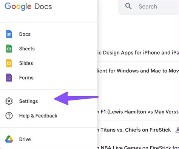Viewport: 179px width, 149px height.
Task: Click the Google Drive triangle icon
Action: (9, 139)
